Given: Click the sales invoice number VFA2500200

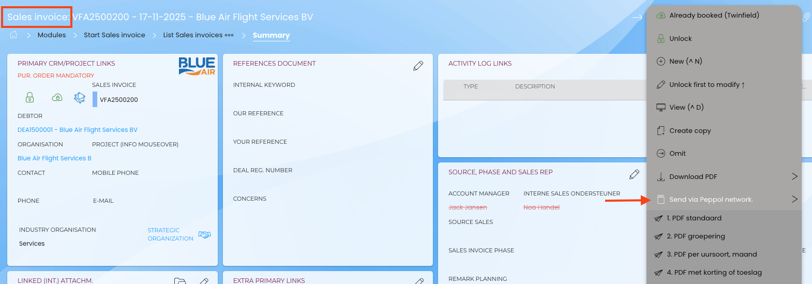Looking at the screenshot, I should (x=119, y=100).
